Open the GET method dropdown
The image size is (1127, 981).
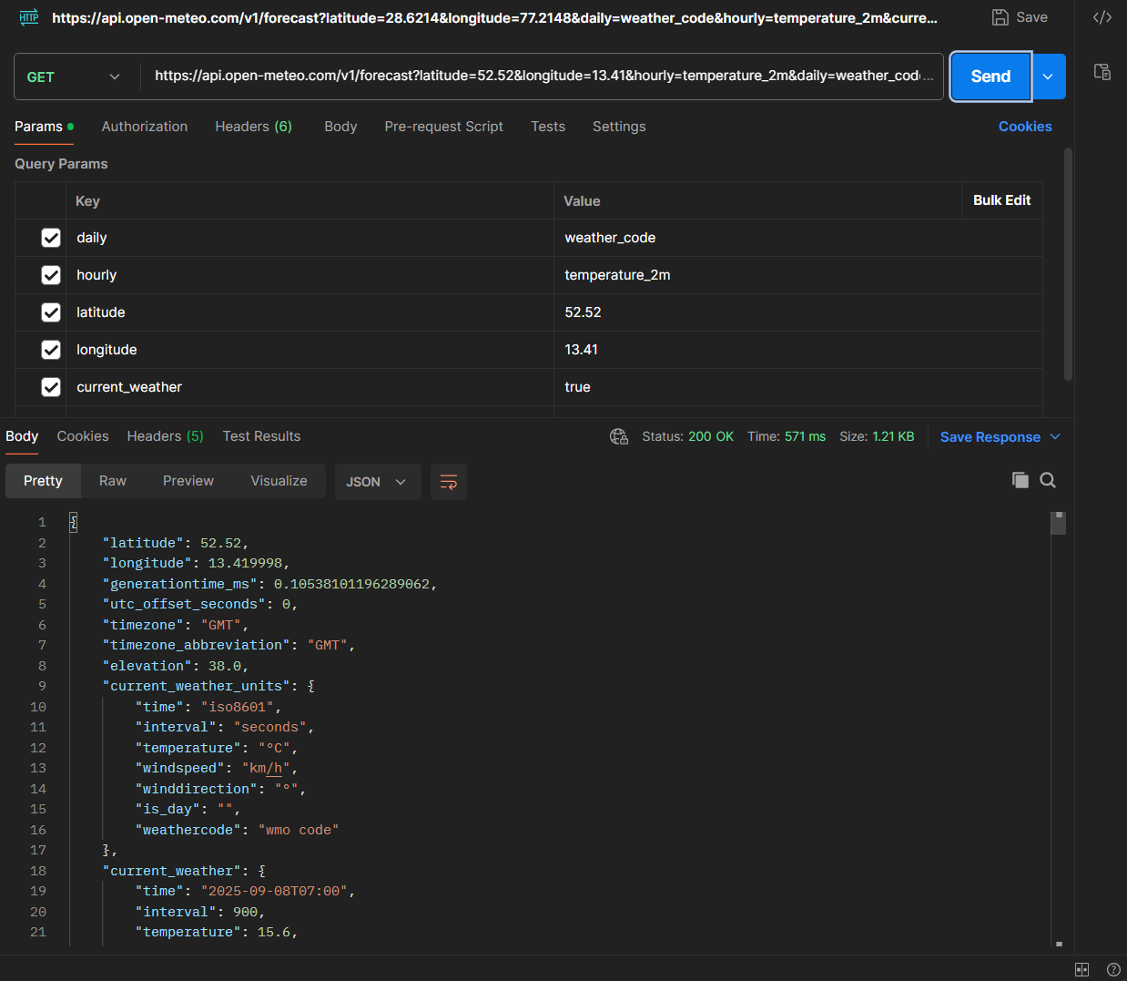pos(76,77)
